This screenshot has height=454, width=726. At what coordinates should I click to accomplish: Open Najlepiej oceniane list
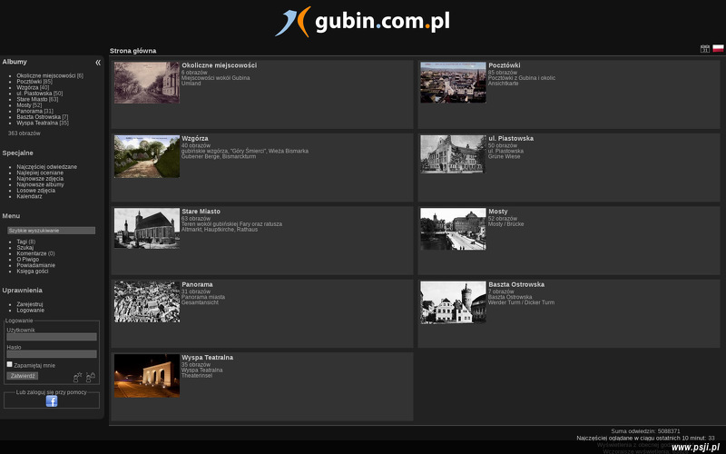(40, 173)
